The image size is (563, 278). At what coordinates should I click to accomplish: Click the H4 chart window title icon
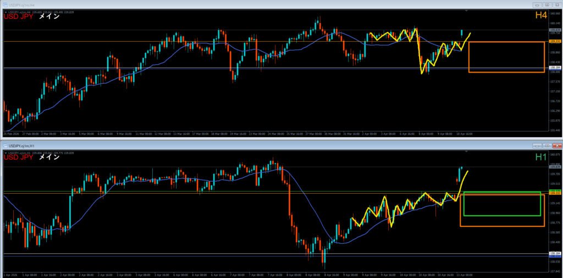coord(4,4)
